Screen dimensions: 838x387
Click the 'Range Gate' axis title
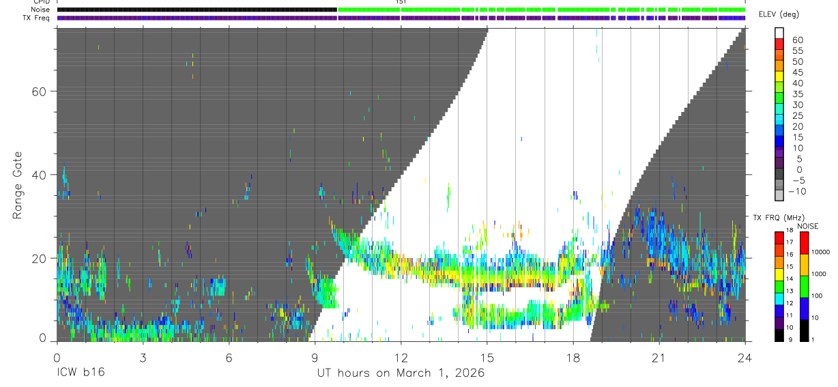(x=18, y=185)
